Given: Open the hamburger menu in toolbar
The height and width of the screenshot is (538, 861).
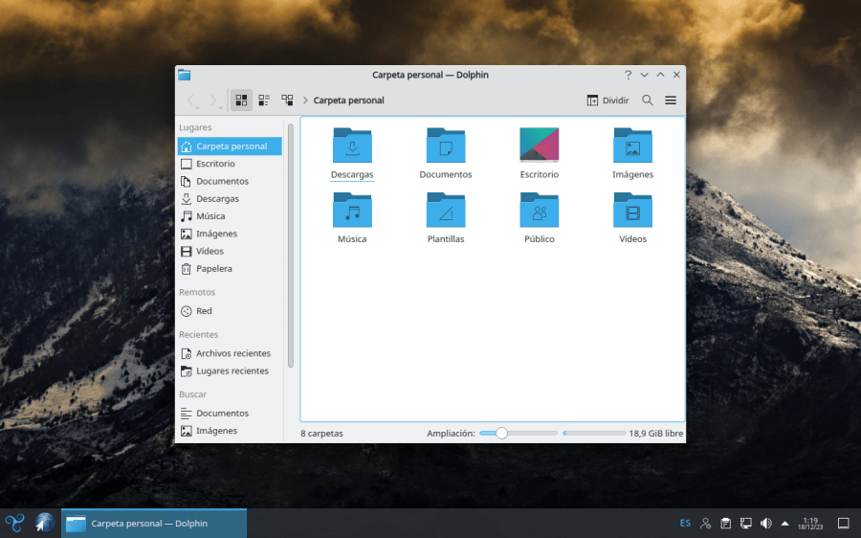Looking at the screenshot, I should tap(671, 101).
